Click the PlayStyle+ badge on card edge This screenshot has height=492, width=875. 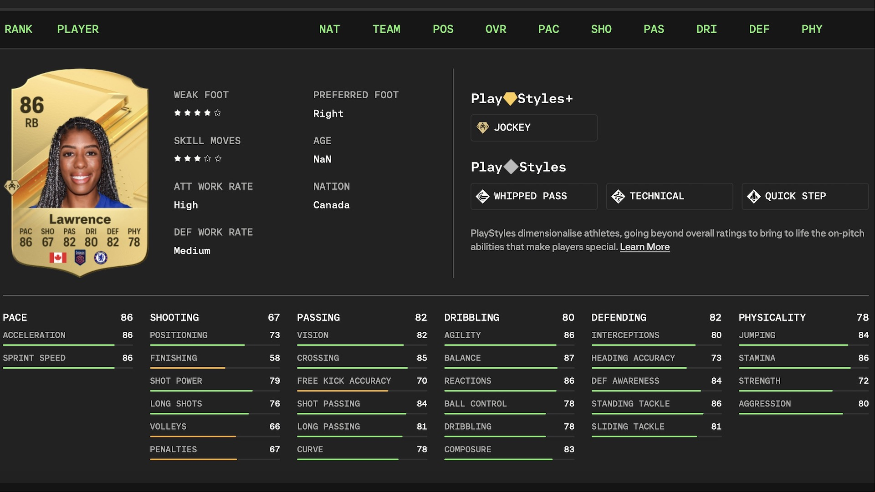(12, 187)
